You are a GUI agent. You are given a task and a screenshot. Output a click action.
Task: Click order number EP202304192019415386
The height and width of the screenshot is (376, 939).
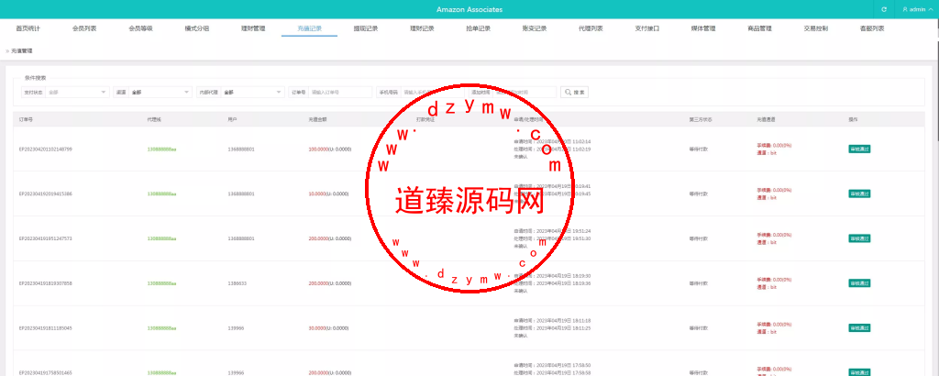46,194
